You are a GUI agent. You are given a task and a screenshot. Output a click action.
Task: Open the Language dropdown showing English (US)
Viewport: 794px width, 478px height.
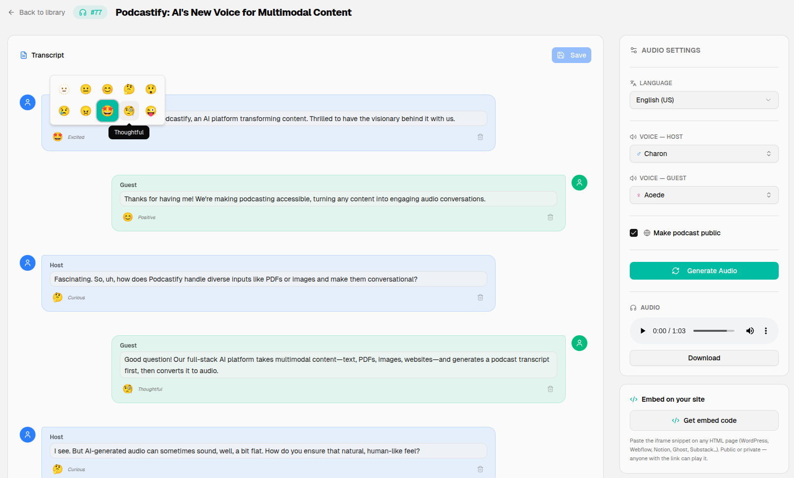[704, 100]
